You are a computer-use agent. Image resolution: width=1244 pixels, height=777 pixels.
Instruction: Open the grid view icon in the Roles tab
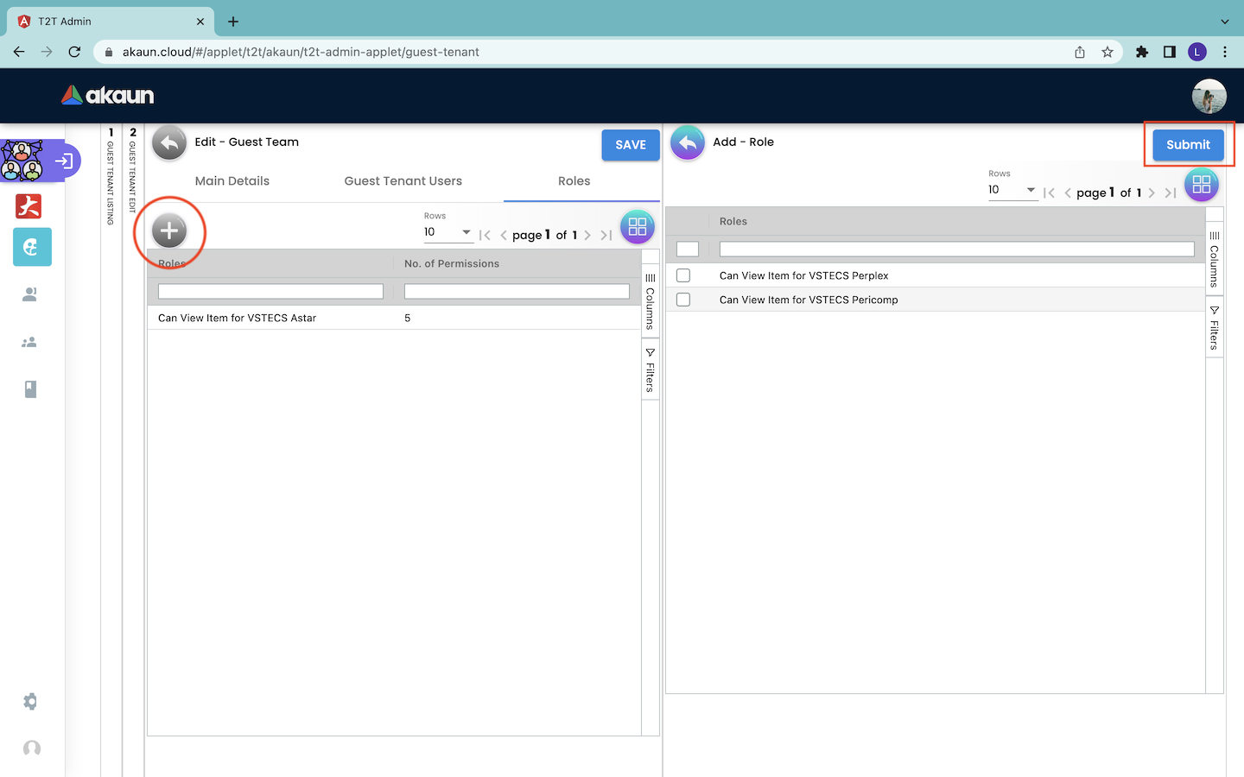[638, 227]
